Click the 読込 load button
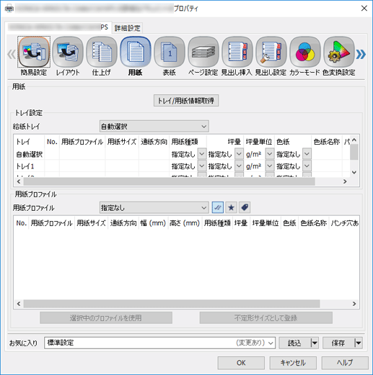 pyautogui.click(x=295, y=343)
